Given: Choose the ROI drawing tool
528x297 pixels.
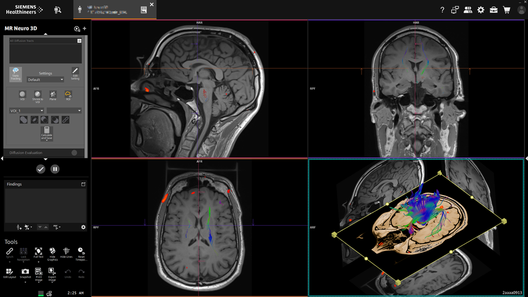Looking at the screenshot, I should click(68, 94).
